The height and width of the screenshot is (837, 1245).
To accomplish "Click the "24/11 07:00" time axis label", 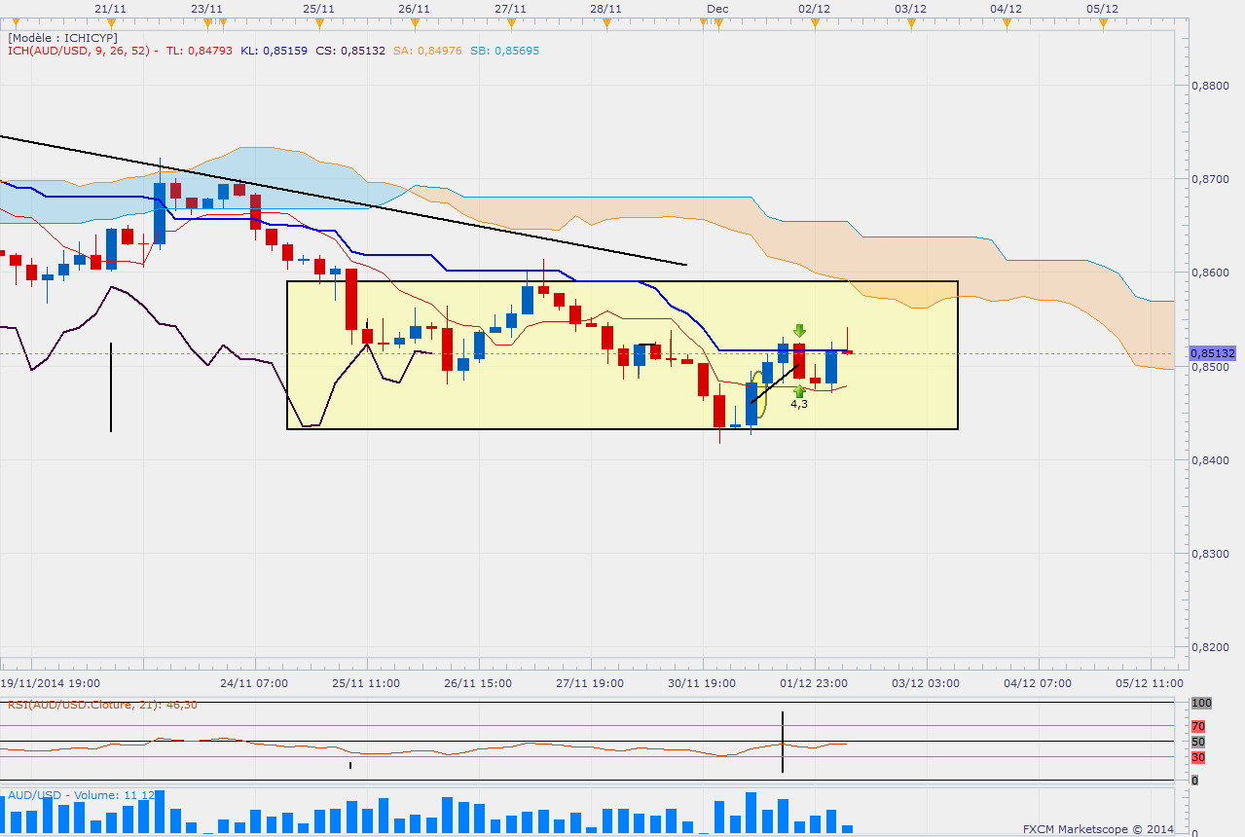I will (255, 683).
